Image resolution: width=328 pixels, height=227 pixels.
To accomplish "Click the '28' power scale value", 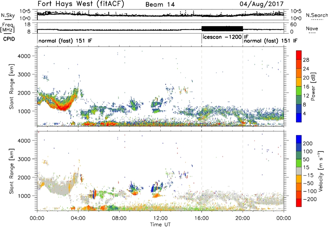I will 306,60.
